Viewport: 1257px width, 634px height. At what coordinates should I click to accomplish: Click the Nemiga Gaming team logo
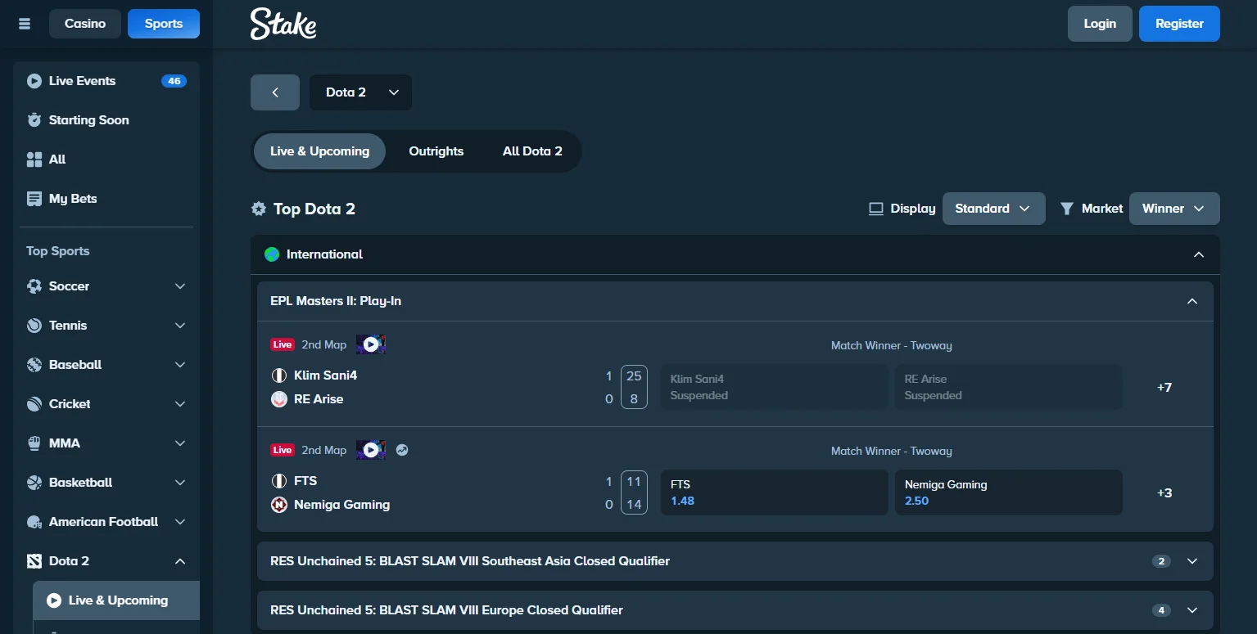279,505
